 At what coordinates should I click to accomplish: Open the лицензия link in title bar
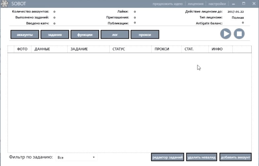click(196, 4)
